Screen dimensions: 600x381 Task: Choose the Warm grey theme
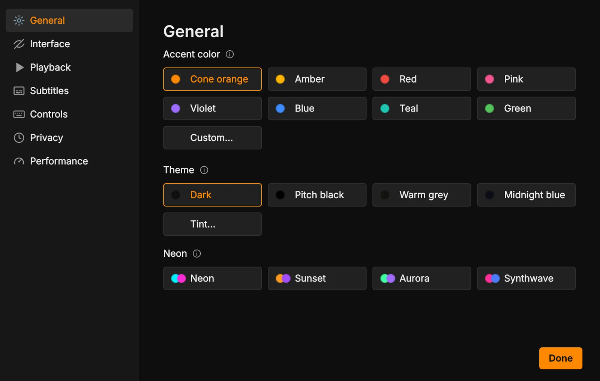point(422,195)
